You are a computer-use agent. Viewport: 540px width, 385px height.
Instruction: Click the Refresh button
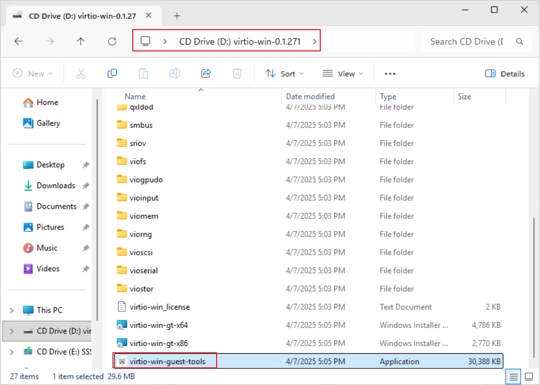[112, 42]
